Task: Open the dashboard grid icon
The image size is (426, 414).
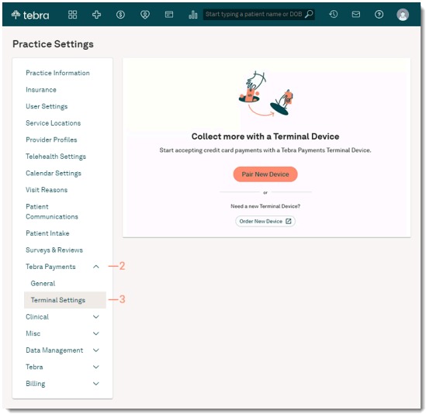Action: (x=72, y=15)
